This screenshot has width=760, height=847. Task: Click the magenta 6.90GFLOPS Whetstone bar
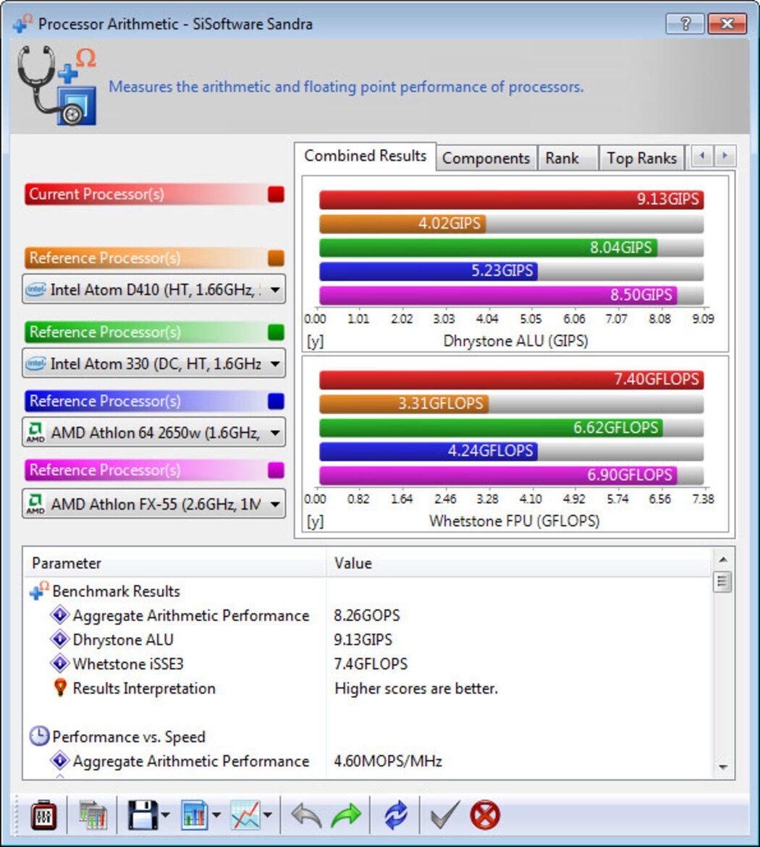[x=498, y=476]
